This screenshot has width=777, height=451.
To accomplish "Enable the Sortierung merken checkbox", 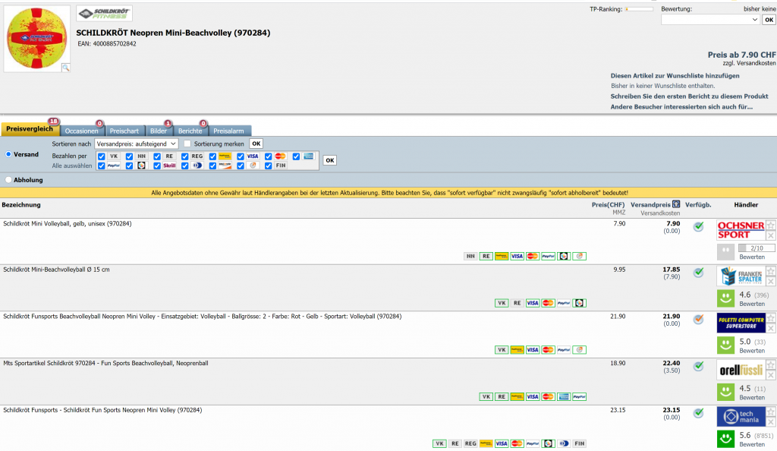I will click(187, 143).
